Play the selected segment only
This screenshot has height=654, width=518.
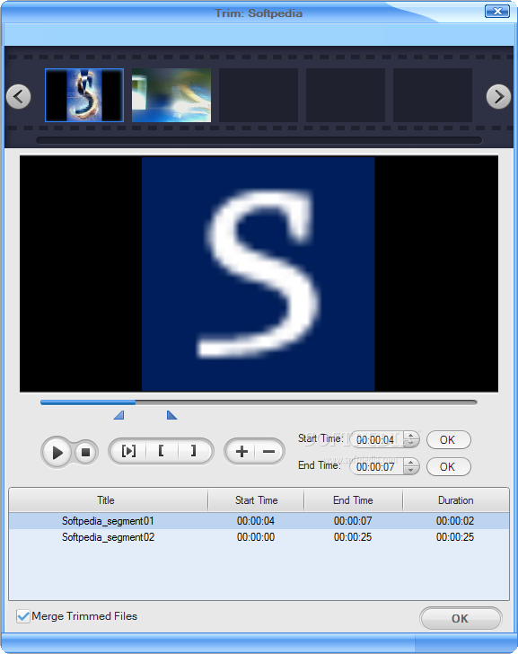tap(128, 451)
